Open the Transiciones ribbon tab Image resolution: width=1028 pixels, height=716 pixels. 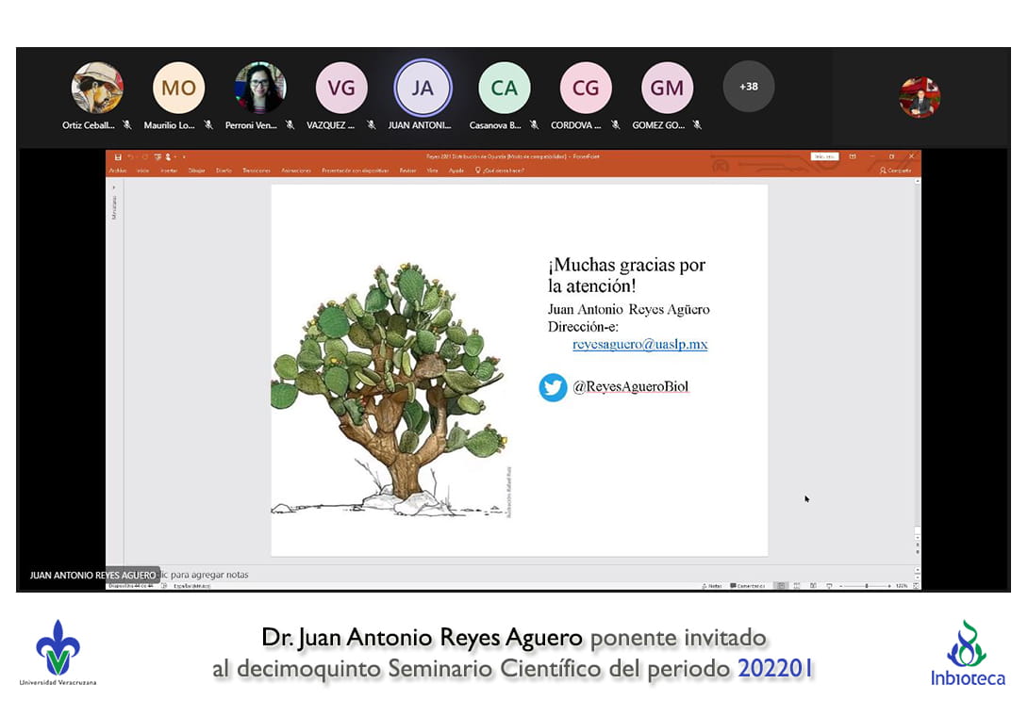257,171
